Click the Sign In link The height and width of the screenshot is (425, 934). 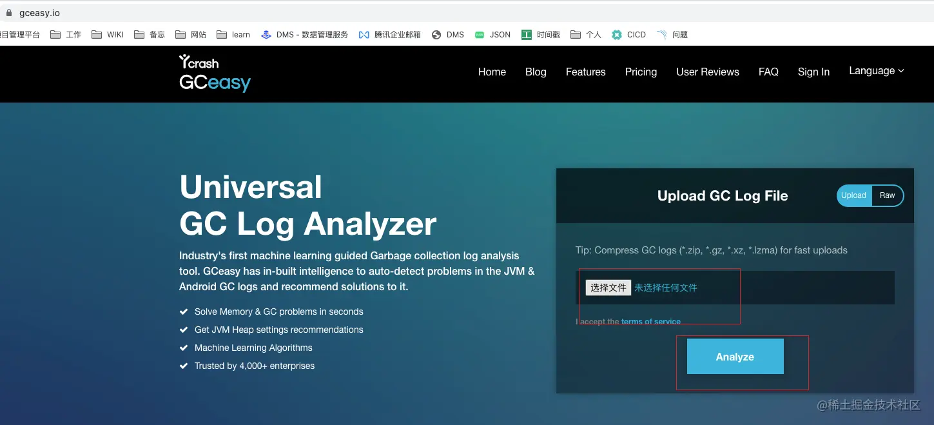pyautogui.click(x=813, y=72)
